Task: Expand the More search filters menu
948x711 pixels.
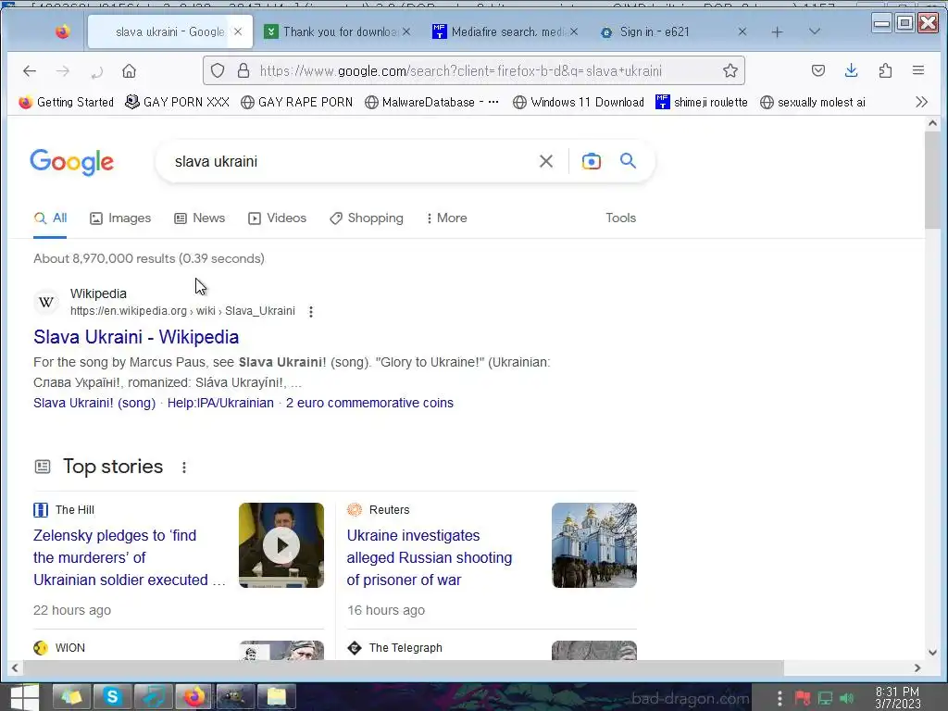Action: click(447, 218)
